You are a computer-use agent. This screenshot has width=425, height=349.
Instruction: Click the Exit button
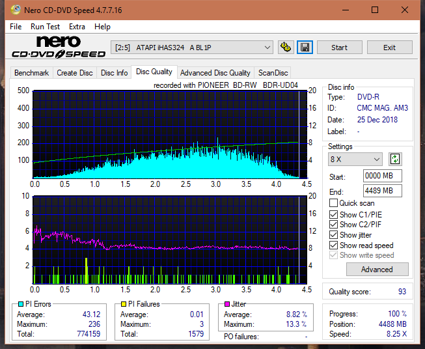click(x=389, y=48)
